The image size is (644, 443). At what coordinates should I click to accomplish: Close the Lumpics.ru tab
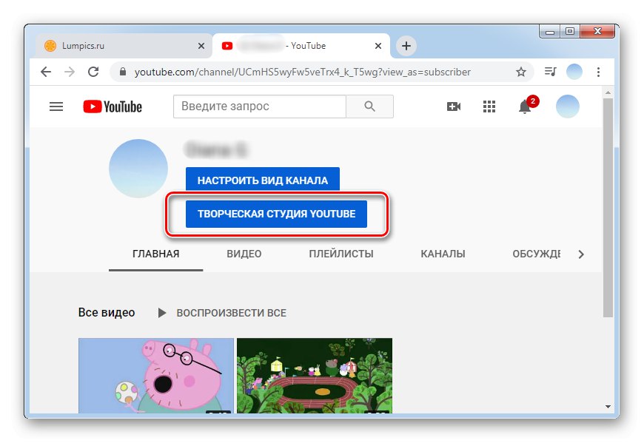tap(201, 46)
